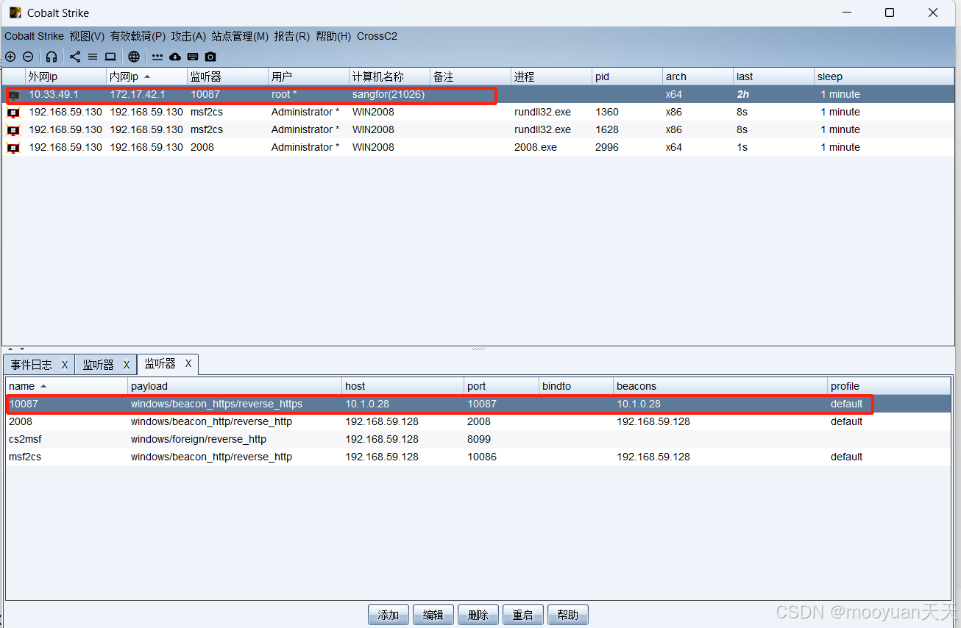Sort sessions by sleep column header

(883, 76)
